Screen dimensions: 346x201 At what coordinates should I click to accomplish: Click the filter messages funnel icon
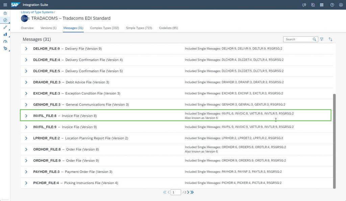click(x=322, y=39)
